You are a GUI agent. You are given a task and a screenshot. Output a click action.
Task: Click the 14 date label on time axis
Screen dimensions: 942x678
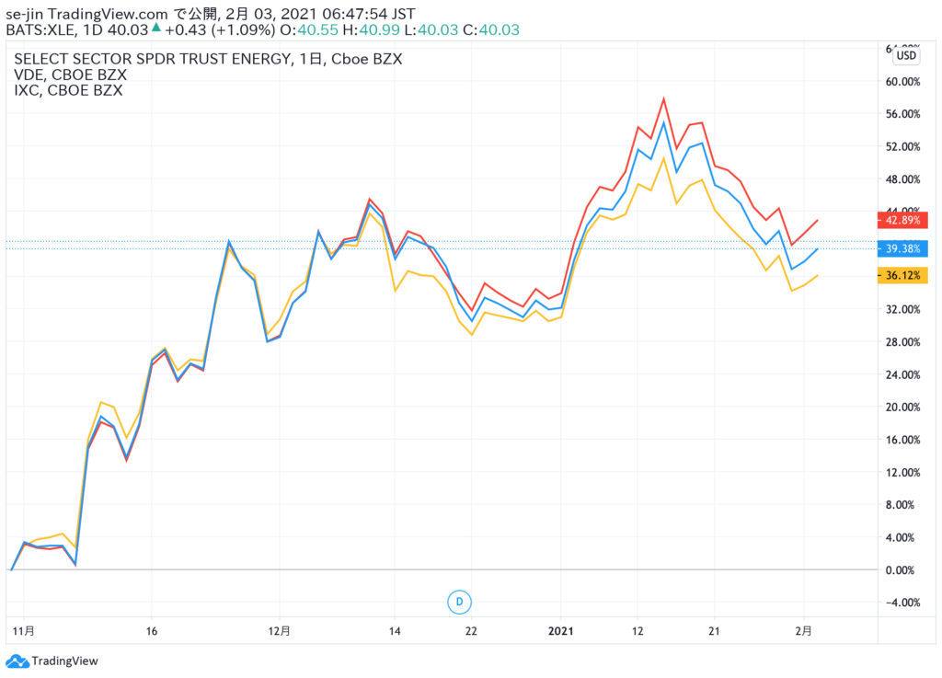pyautogui.click(x=395, y=631)
